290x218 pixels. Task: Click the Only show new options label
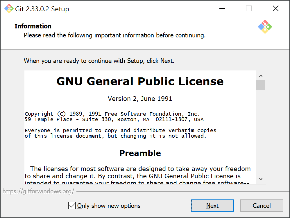pyautogui.click(x=109, y=206)
